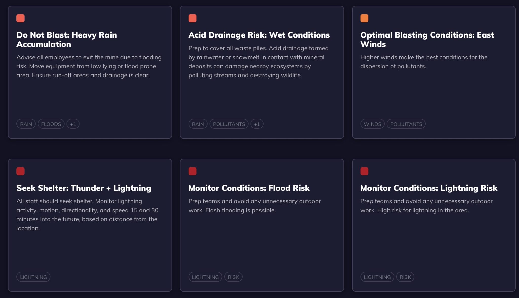Screen dimensions: 519x298
Task: Click the severity icon on the Lightning Risk card
Action: click(365, 171)
